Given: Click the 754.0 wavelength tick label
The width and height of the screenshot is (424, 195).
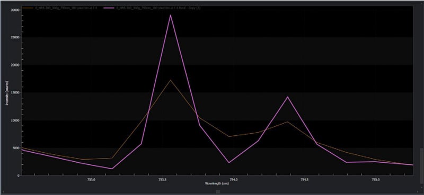Looking at the screenshot, I should click(233, 180).
